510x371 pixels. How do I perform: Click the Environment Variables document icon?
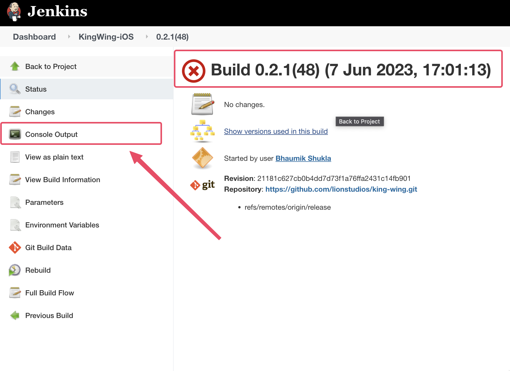(15, 225)
